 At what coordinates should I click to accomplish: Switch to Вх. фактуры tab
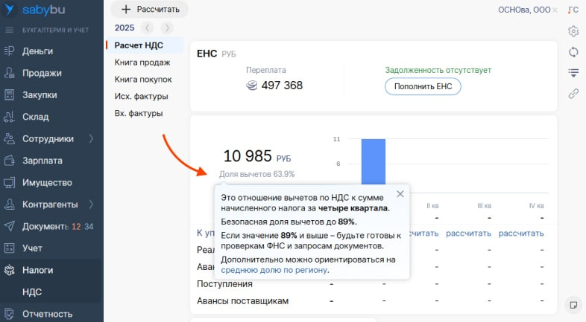pos(139,113)
